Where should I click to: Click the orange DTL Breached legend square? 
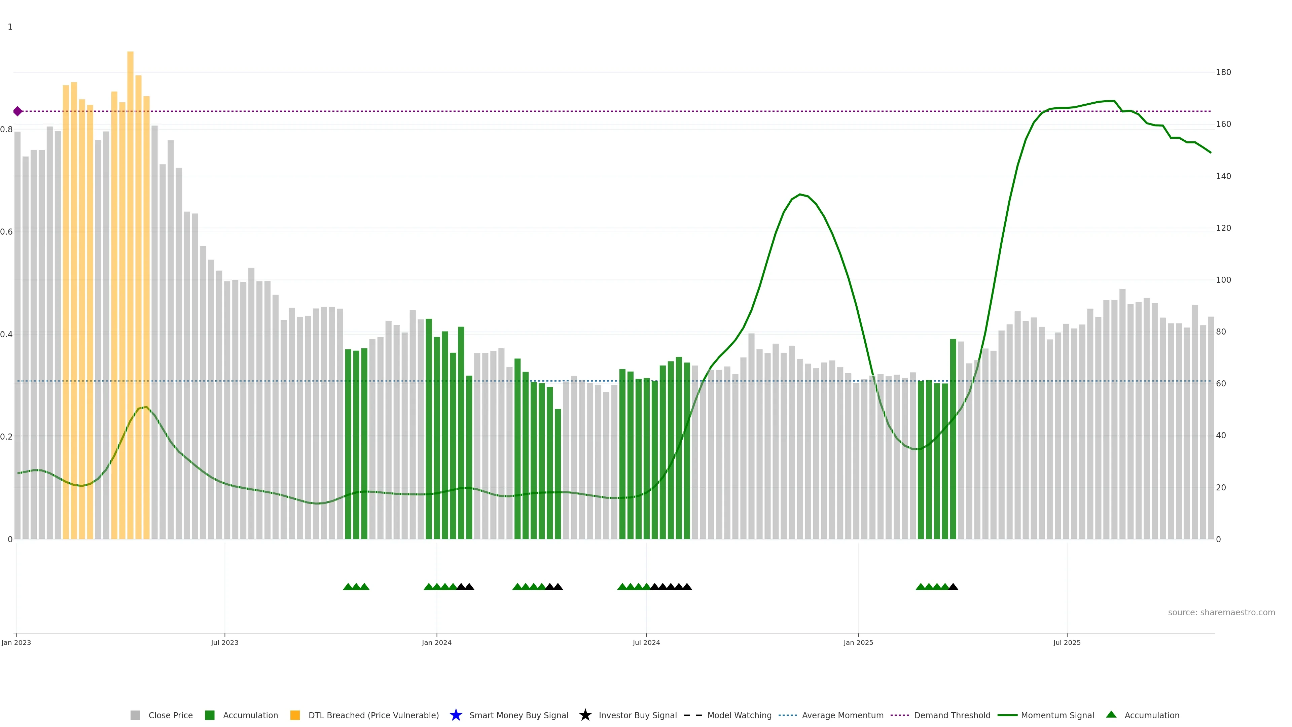point(295,715)
